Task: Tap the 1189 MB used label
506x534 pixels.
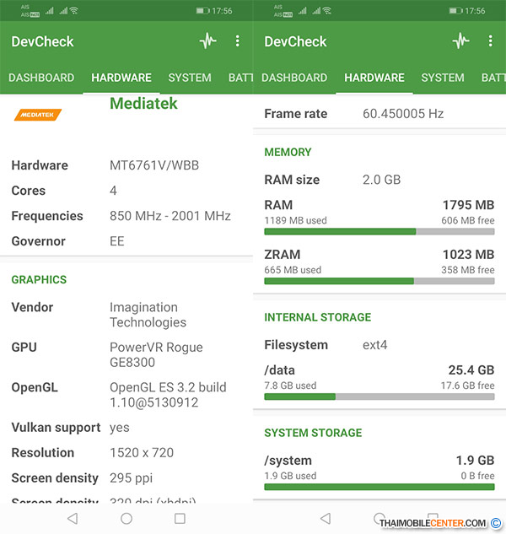Action: point(295,220)
